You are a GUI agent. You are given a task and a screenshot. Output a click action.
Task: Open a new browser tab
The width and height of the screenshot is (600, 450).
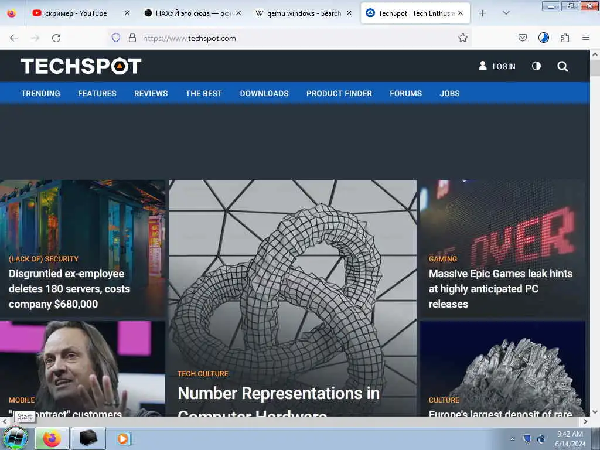(483, 13)
